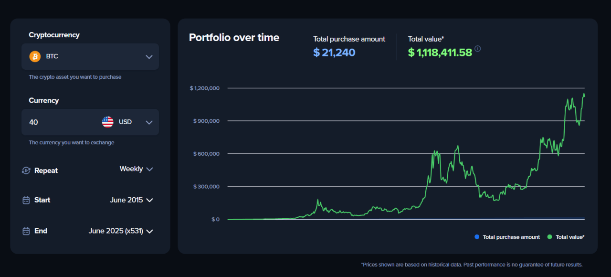The height and width of the screenshot is (277, 611).
Task: Change the June 2015 start date
Action: (x=131, y=200)
